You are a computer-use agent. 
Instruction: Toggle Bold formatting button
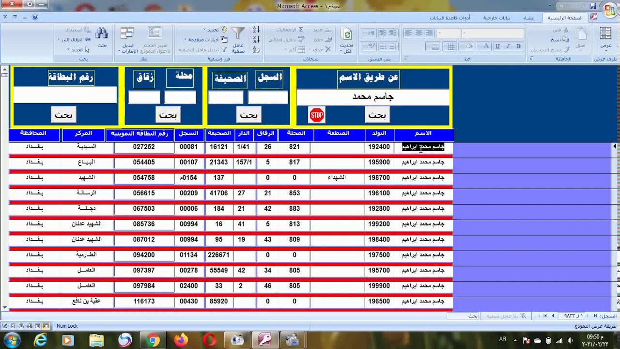[519, 47]
